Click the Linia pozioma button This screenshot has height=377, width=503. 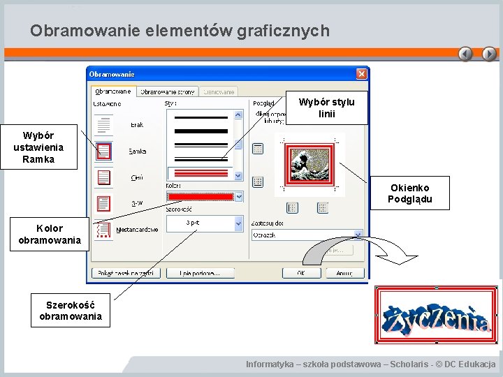(201, 273)
